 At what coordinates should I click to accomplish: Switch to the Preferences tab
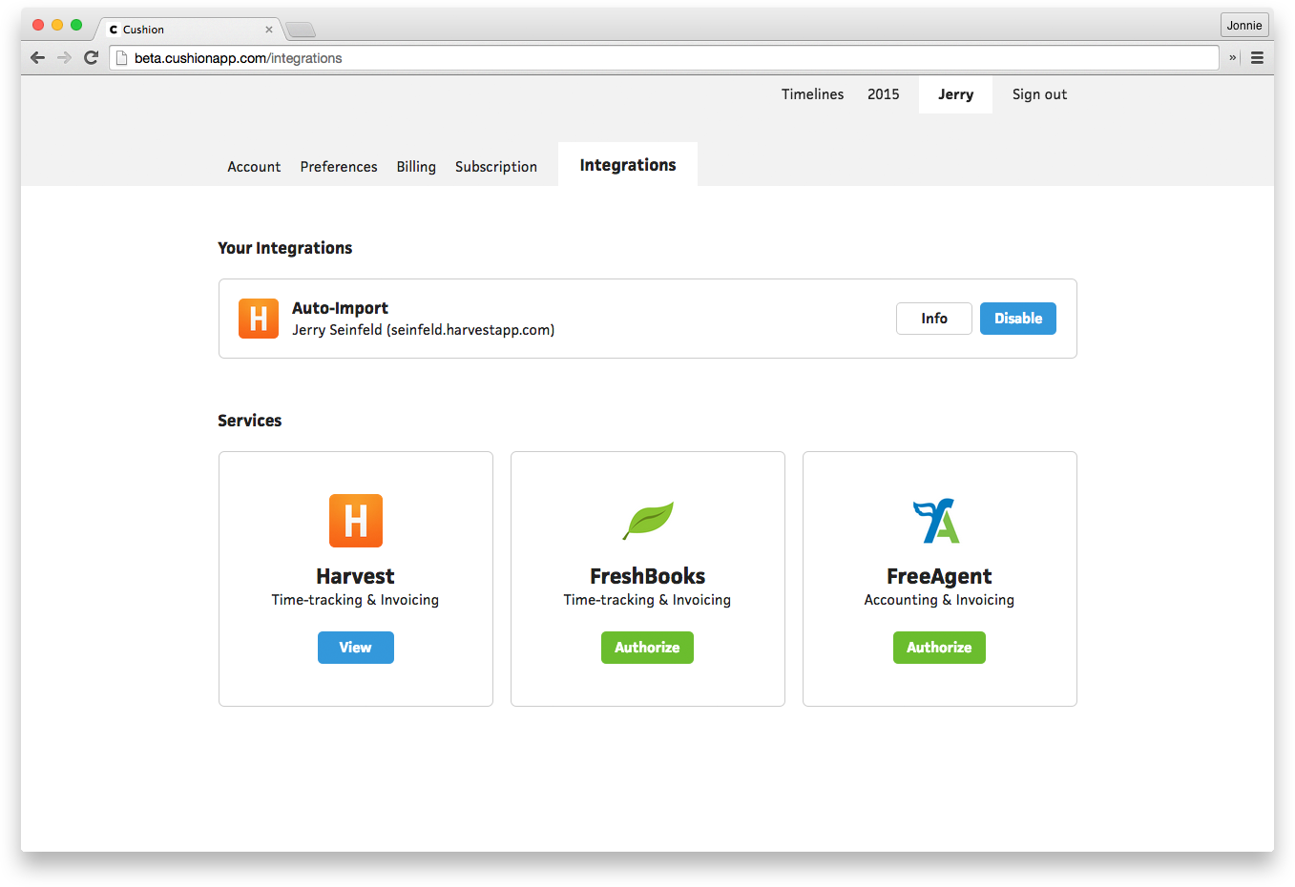339,167
